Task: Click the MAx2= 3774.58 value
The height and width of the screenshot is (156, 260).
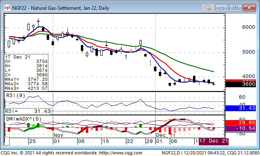Action: [26, 84]
